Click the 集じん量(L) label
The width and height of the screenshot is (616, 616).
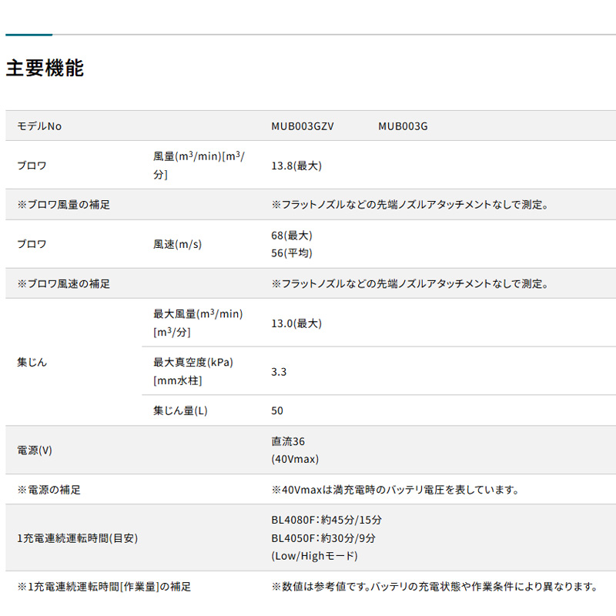(180, 410)
